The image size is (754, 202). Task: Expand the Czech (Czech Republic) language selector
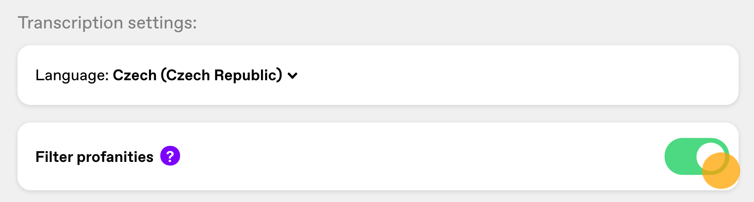205,75
